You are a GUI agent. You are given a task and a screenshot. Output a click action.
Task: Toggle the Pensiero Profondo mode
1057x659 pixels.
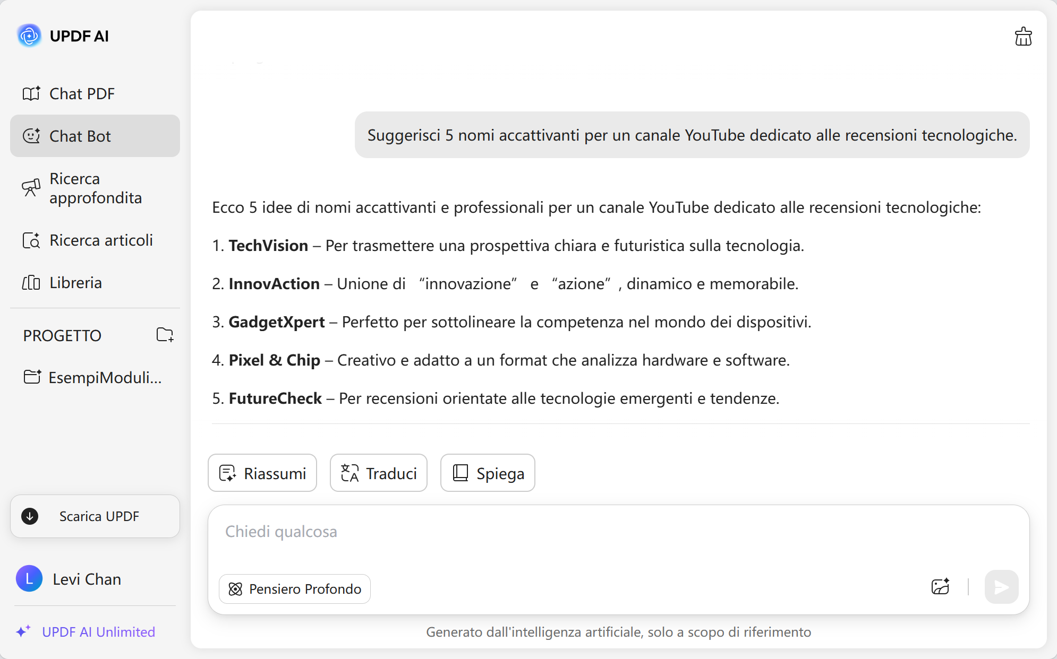coord(294,588)
